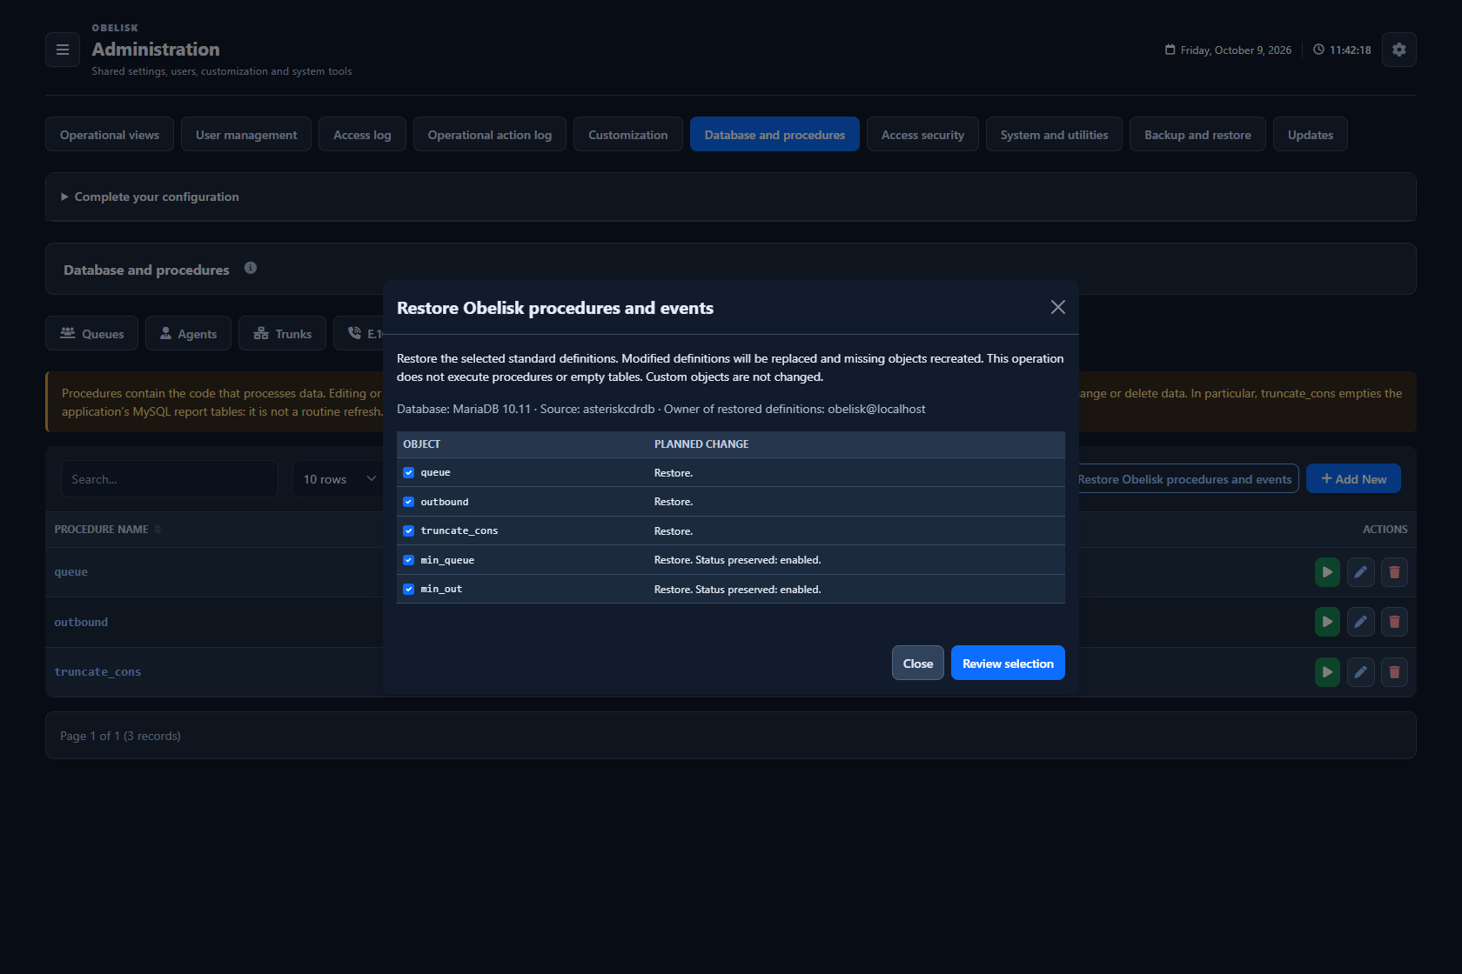Open the Updates tab
The width and height of the screenshot is (1462, 974).
1311,135
